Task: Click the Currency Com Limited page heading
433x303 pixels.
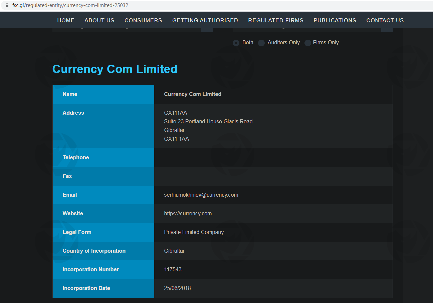Action: [x=115, y=69]
